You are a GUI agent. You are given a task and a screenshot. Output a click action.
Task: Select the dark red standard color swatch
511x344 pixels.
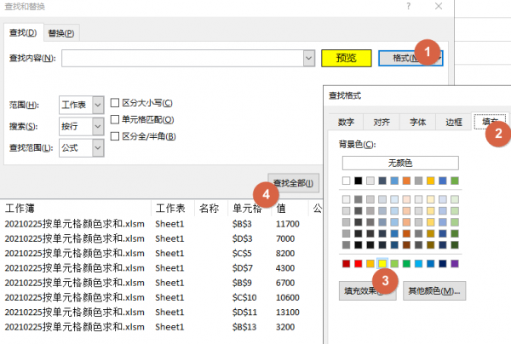[346, 263]
